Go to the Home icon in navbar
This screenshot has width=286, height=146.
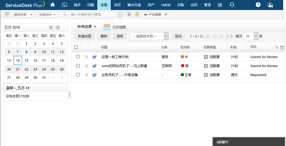pyautogui.click(x=53, y=5)
